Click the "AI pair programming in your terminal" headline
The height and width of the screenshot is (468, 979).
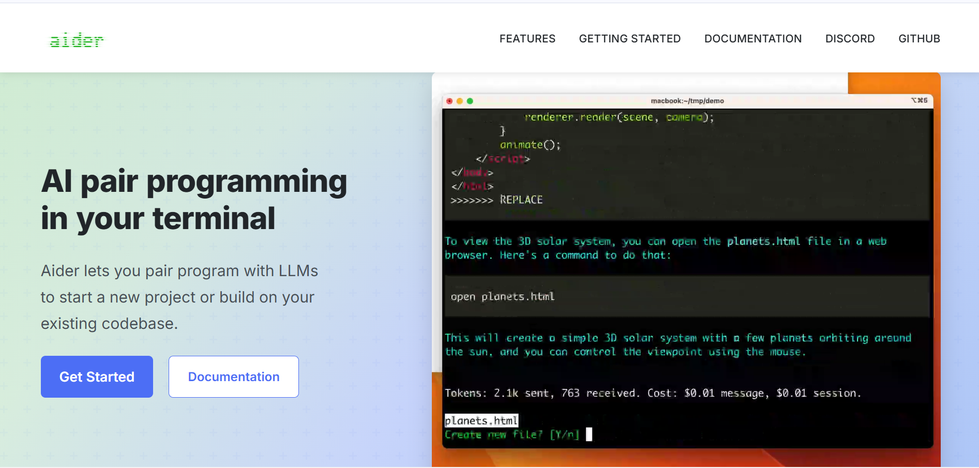pos(194,200)
